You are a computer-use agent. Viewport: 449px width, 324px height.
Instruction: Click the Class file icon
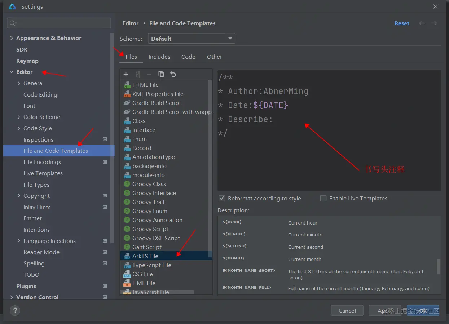(x=127, y=121)
